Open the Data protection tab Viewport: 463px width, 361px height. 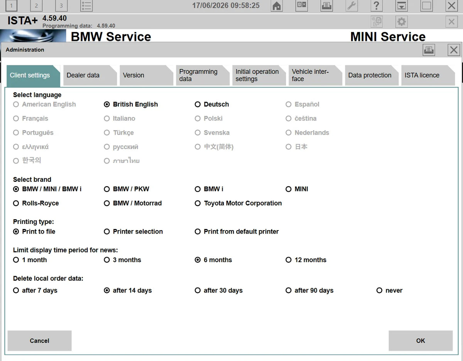pyautogui.click(x=371, y=75)
